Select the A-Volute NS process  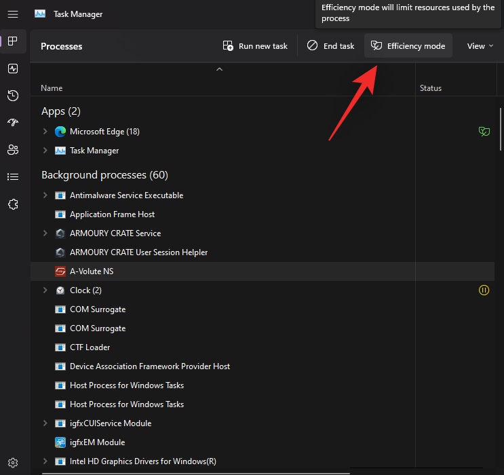coord(92,271)
